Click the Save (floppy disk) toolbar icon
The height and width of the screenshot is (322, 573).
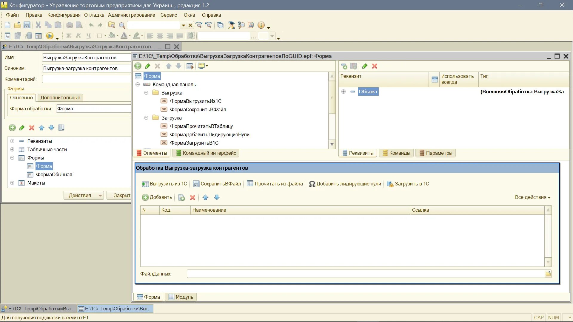click(x=27, y=25)
